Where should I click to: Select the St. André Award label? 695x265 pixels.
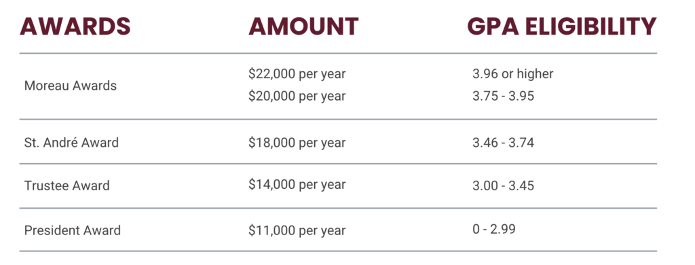click(71, 143)
